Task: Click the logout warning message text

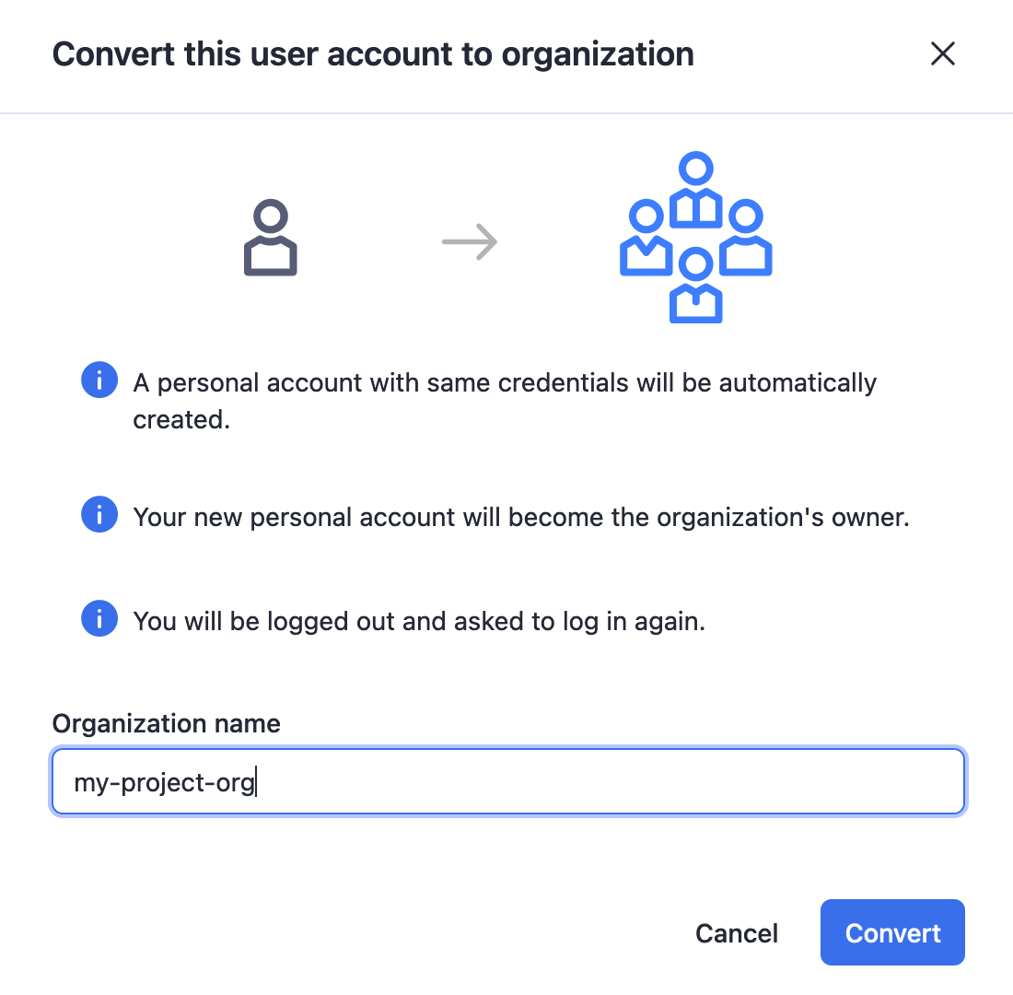Action: (419, 620)
